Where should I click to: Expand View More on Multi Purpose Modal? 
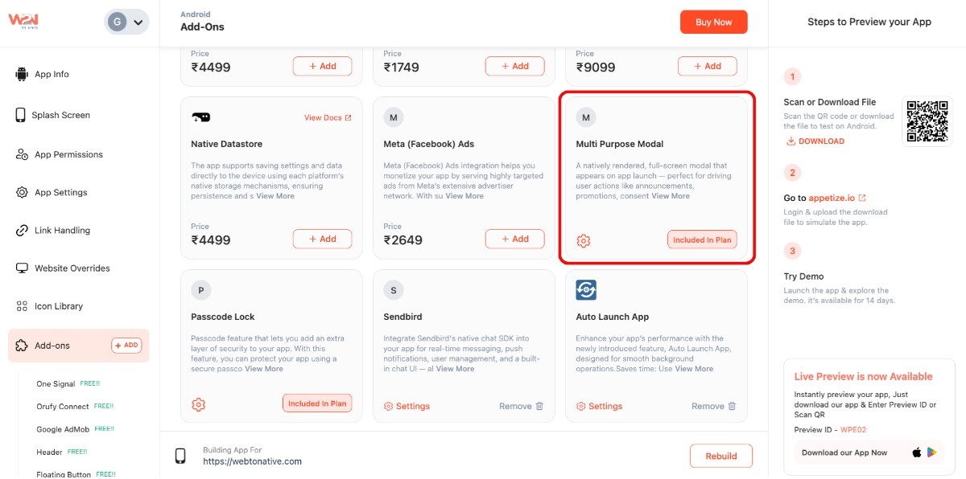[671, 196]
